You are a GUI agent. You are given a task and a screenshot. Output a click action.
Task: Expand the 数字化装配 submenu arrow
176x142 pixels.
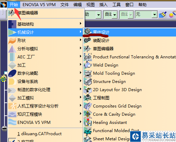pos(81,73)
